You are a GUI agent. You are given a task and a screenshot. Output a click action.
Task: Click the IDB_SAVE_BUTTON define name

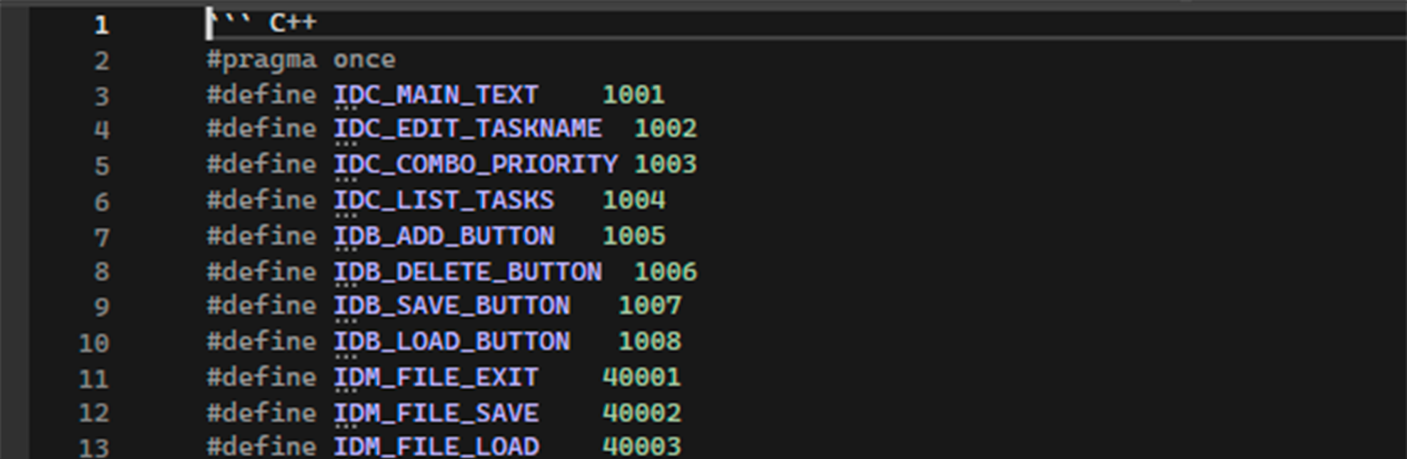[451, 307]
